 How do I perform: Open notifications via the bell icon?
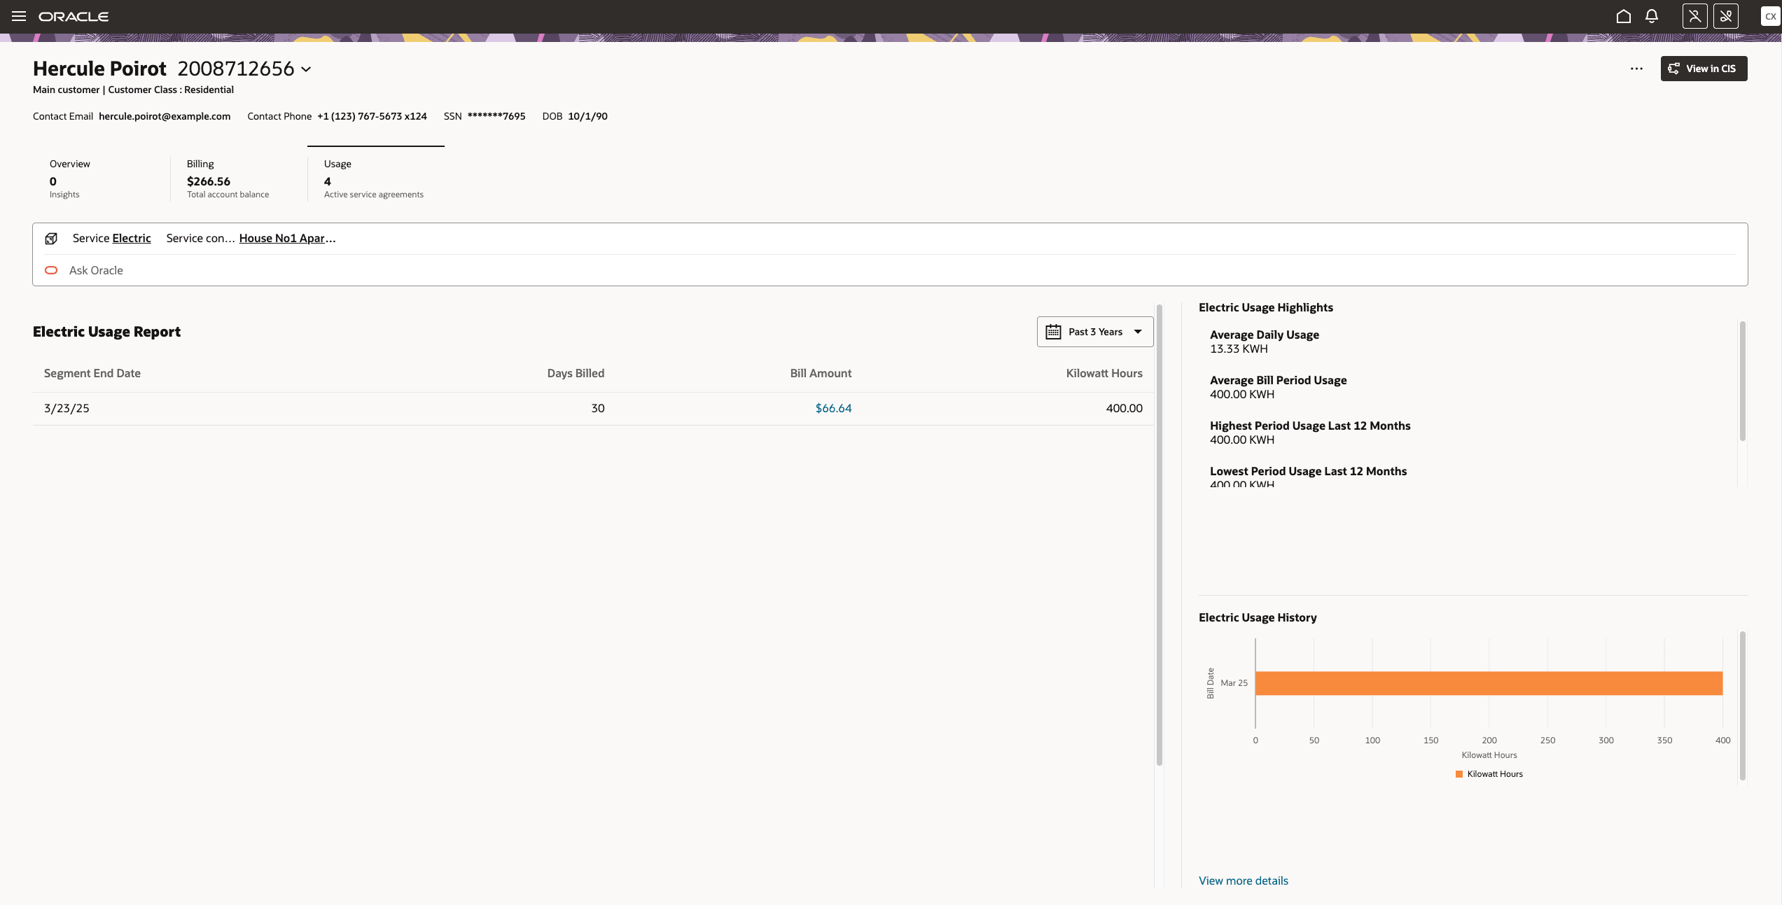tap(1651, 16)
